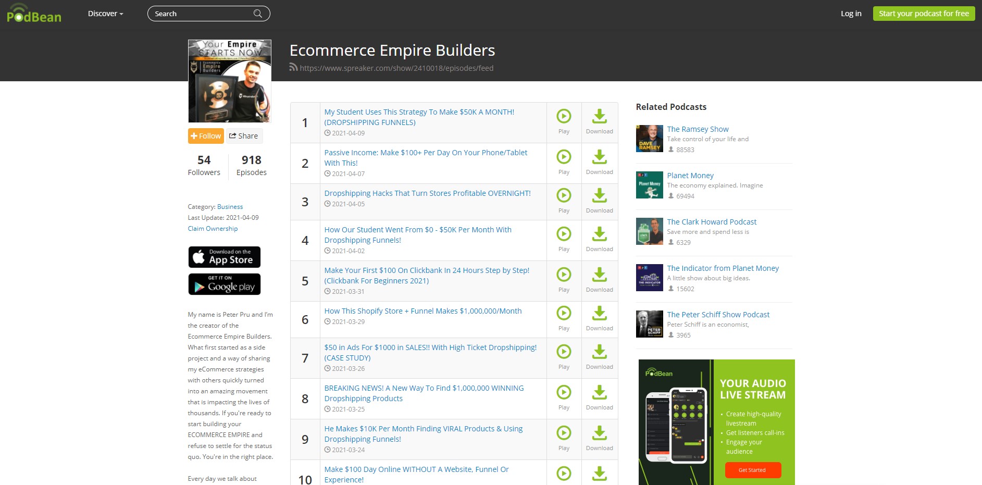Click the 54 Followers count
Screen dimensions: 982x485
point(204,165)
